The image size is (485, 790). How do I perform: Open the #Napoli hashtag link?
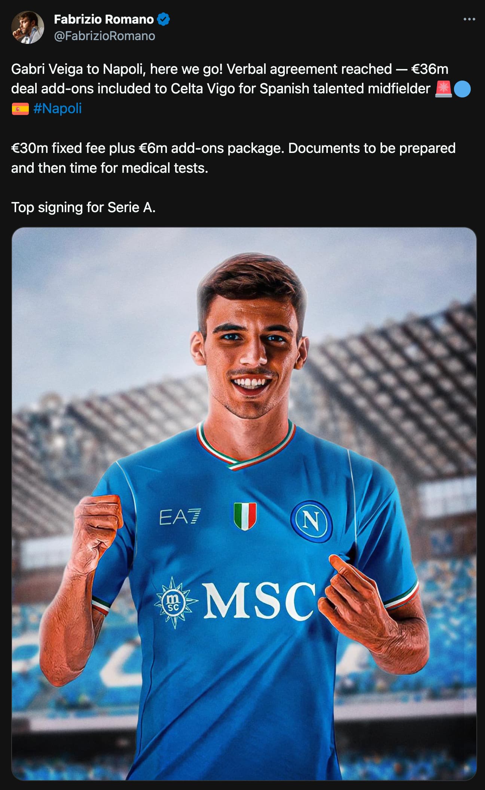pyautogui.click(x=57, y=108)
